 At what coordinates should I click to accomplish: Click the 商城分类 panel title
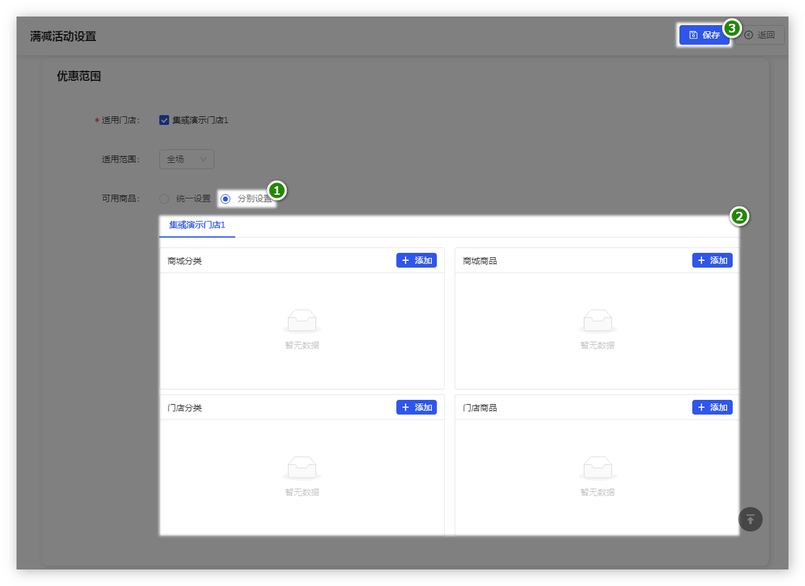185,261
